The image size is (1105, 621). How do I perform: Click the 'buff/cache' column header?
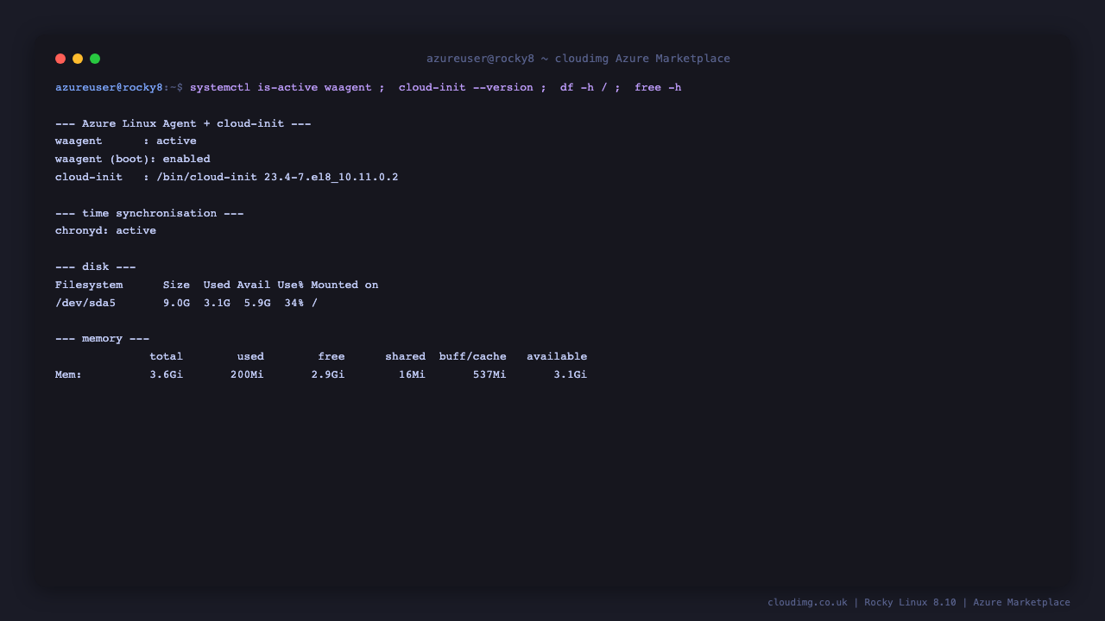click(473, 356)
